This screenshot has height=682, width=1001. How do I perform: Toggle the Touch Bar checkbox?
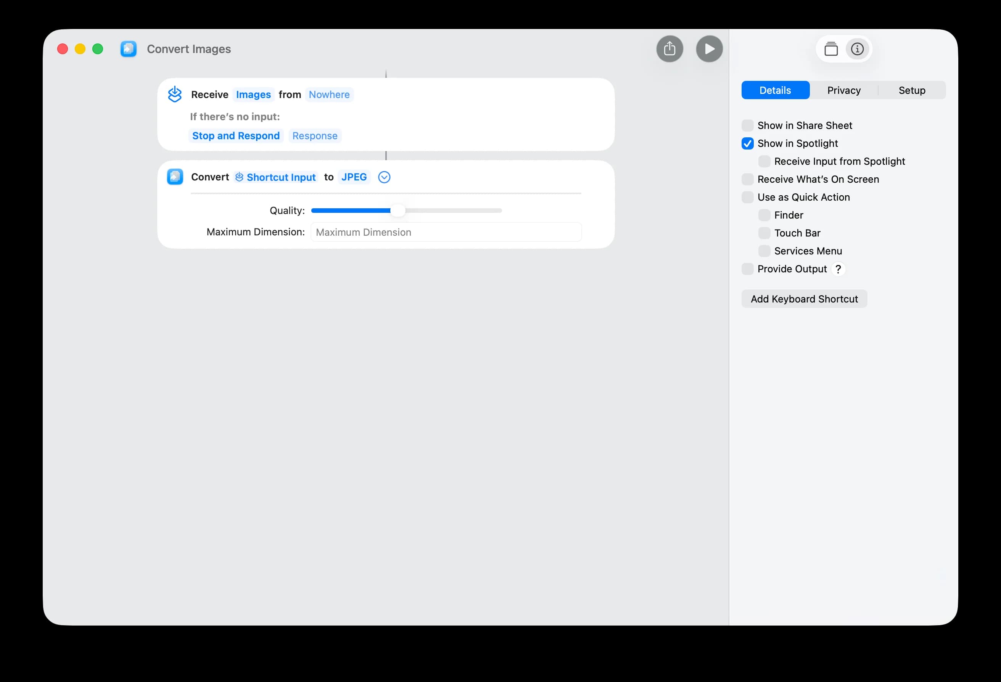click(764, 233)
